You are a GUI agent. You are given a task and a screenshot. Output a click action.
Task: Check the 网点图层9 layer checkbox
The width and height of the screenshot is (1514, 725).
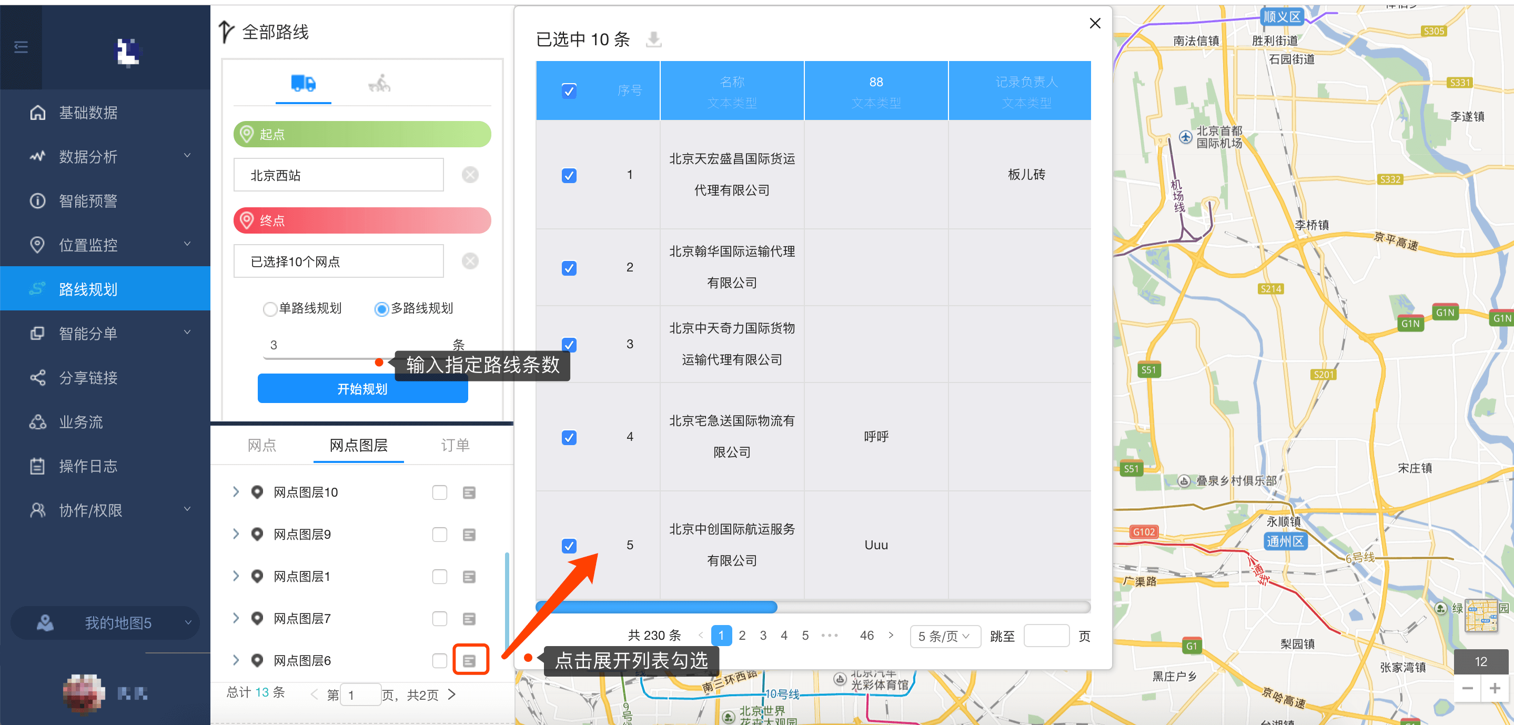point(440,535)
